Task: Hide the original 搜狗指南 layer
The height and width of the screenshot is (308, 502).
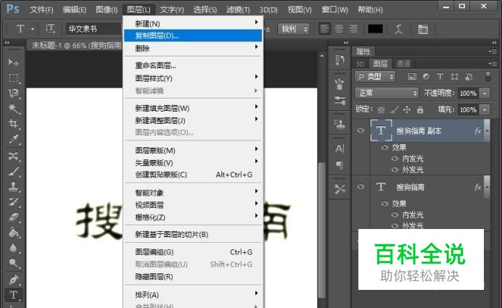Action: tap(361, 187)
